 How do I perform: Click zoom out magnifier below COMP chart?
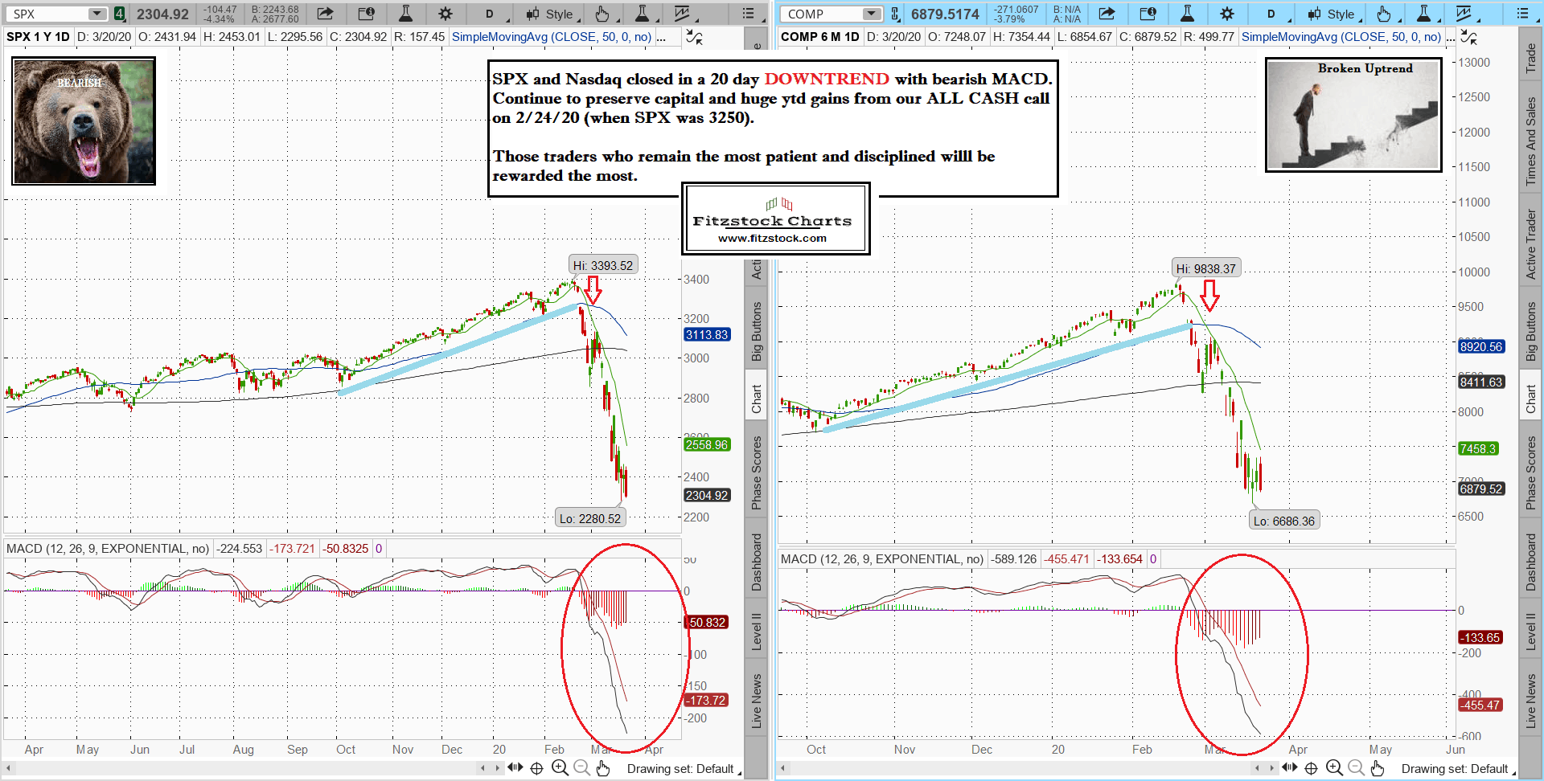point(1356,768)
